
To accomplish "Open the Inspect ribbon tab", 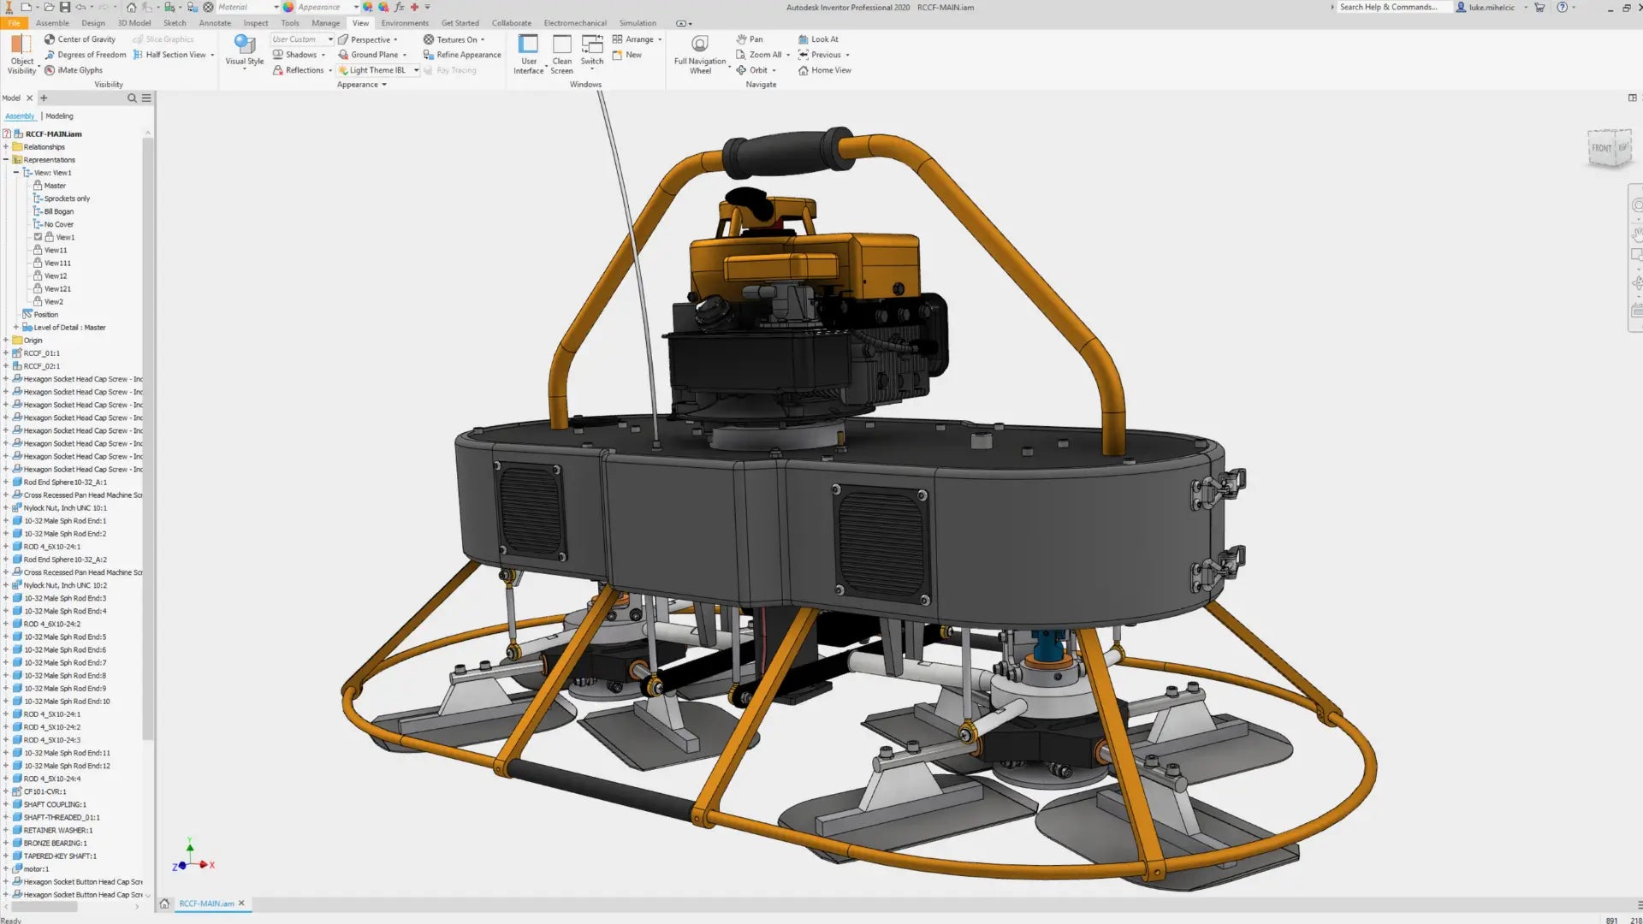I will tap(255, 23).
